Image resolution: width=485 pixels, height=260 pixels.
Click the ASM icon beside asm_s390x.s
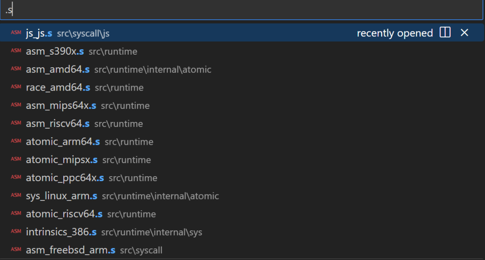click(x=16, y=51)
